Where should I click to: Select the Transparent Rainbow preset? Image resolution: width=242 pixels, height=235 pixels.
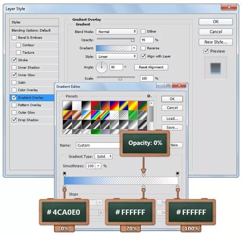pyautogui.click(x=105, y=115)
